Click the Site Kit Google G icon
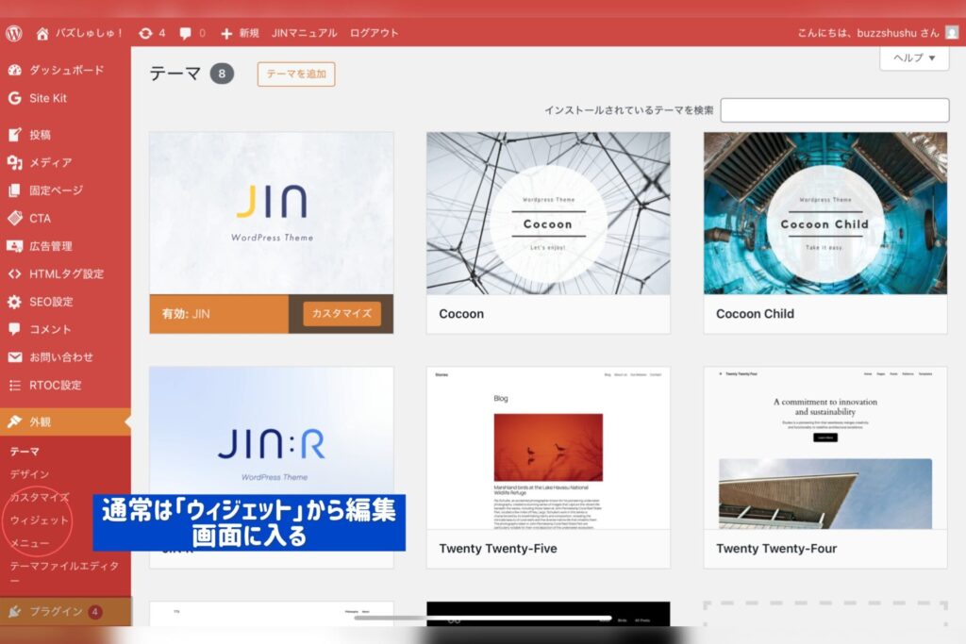 [x=15, y=98]
